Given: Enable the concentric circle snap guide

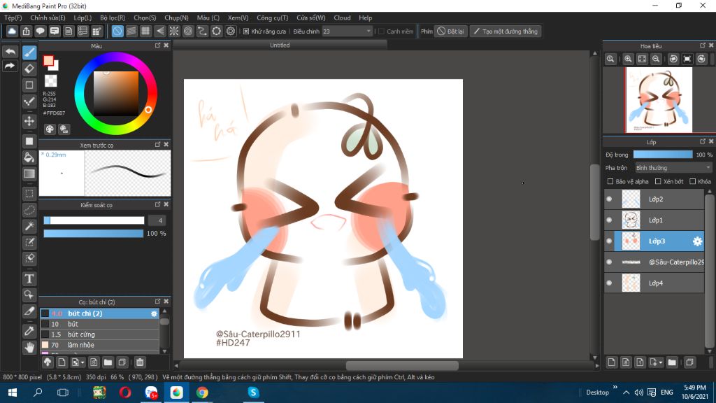Looking at the screenshot, I should [188, 31].
